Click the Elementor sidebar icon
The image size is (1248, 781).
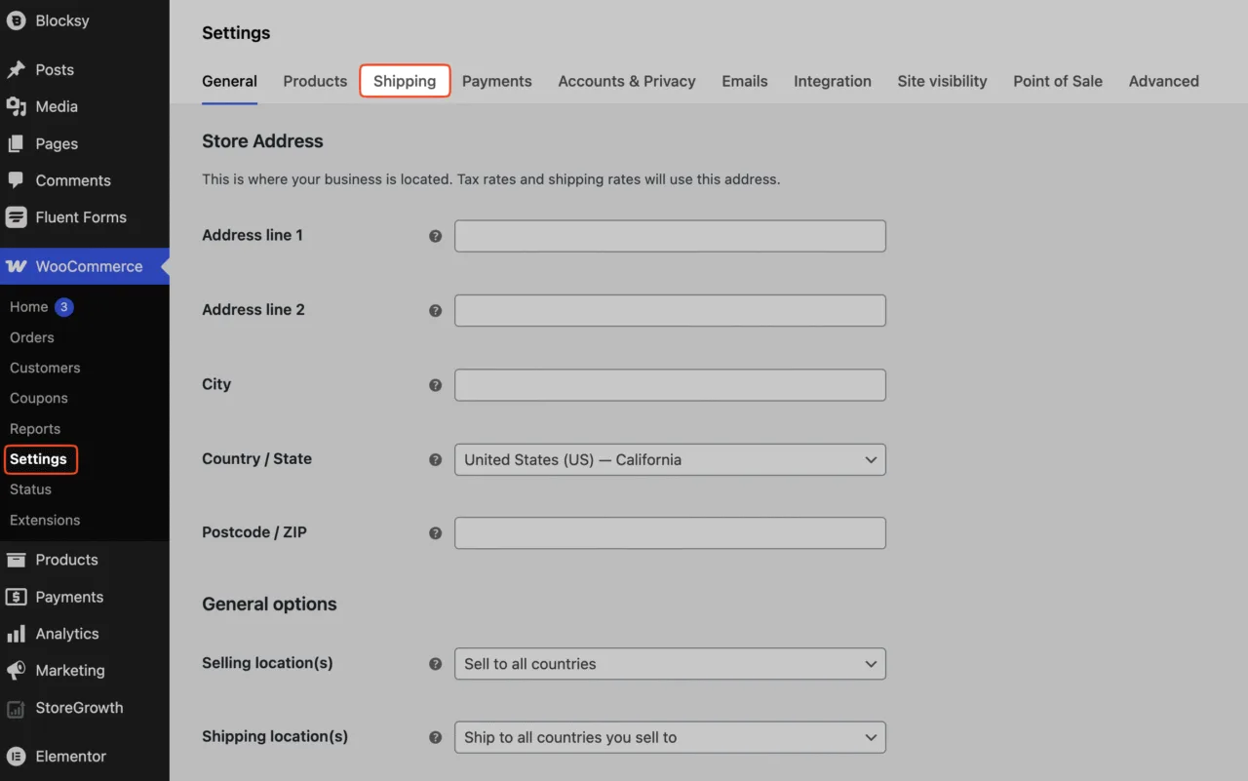coord(16,757)
